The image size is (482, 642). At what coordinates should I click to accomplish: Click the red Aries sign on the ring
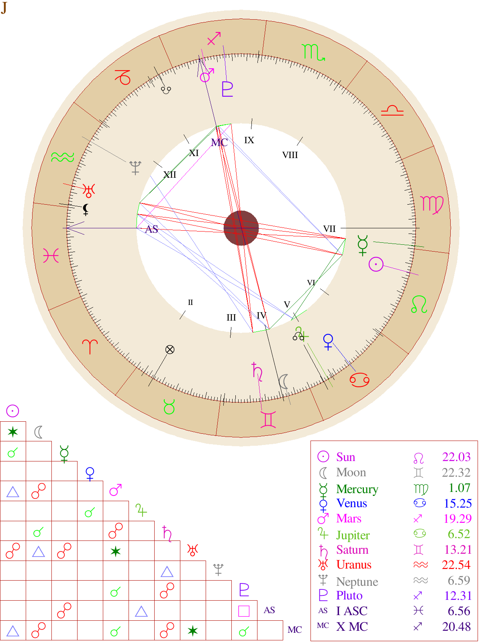coord(90,346)
